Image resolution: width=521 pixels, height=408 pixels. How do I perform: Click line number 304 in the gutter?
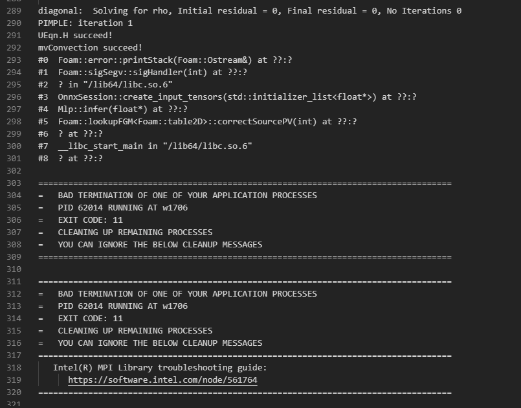pyautogui.click(x=14, y=196)
